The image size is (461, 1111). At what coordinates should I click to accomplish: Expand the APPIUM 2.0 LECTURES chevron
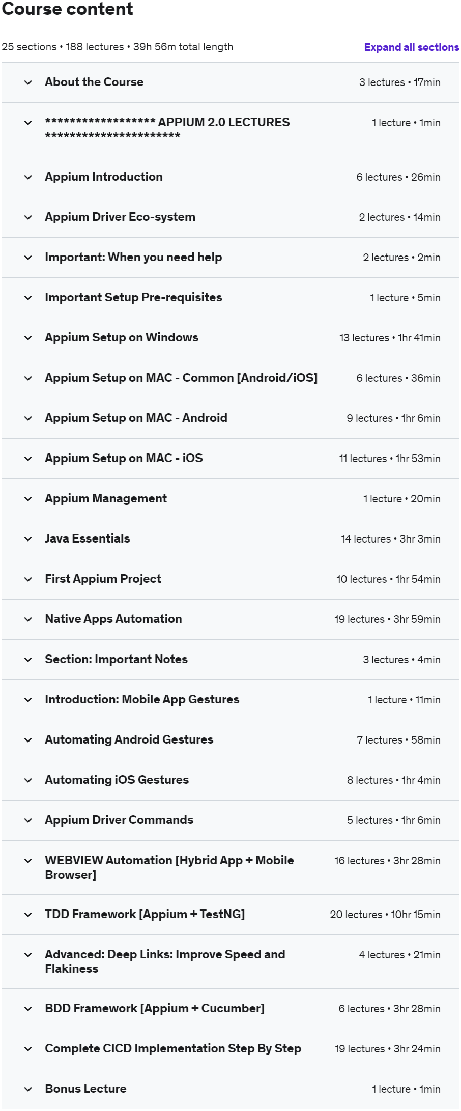point(28,123)
